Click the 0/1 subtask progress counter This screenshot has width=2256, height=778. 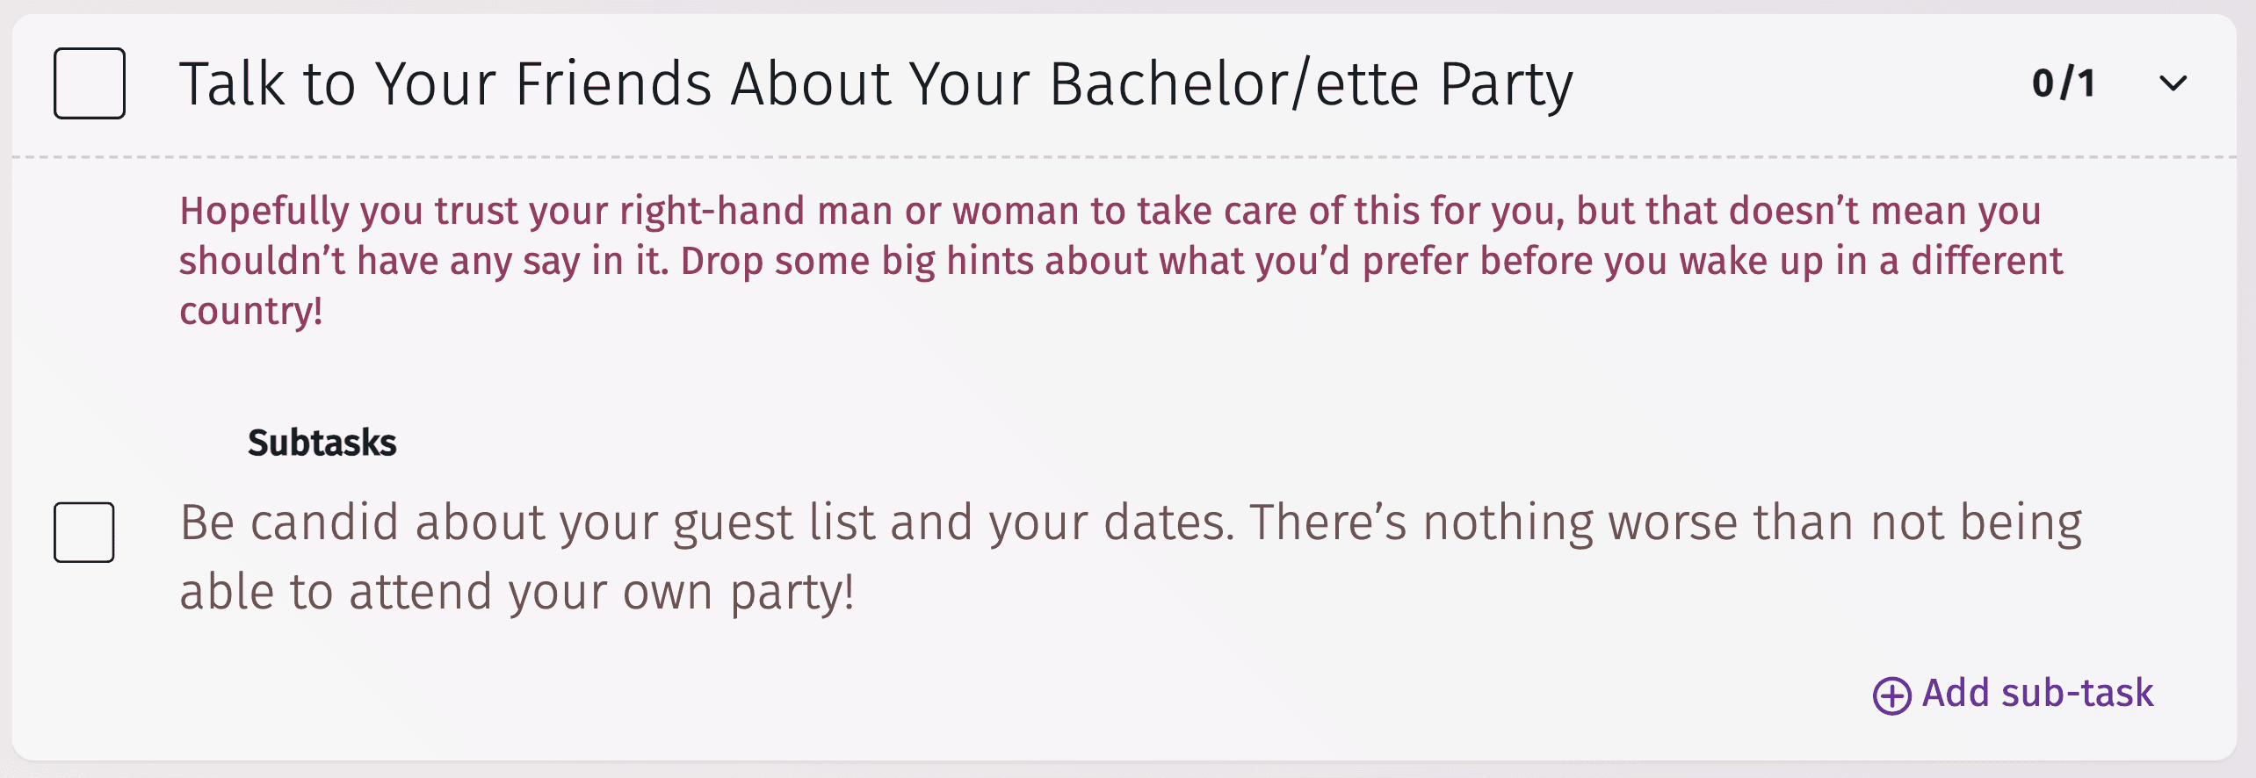click(2064, 84)
